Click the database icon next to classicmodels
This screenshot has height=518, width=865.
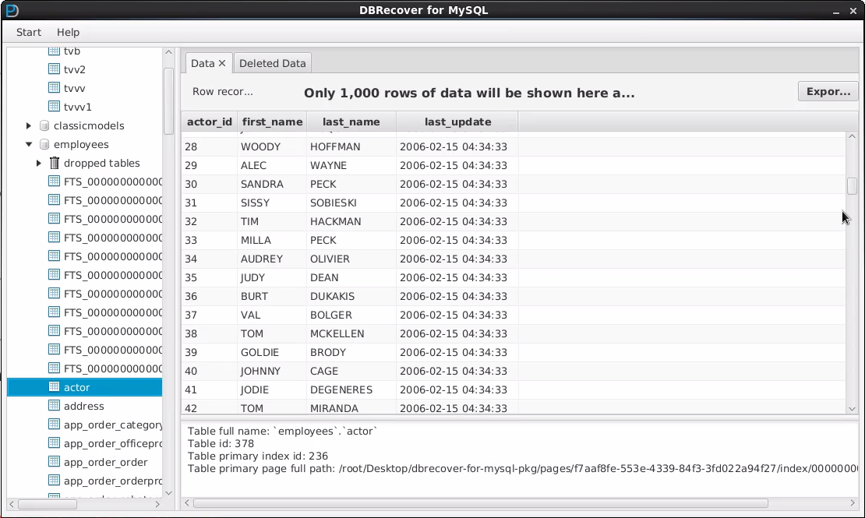coord(44,125)
